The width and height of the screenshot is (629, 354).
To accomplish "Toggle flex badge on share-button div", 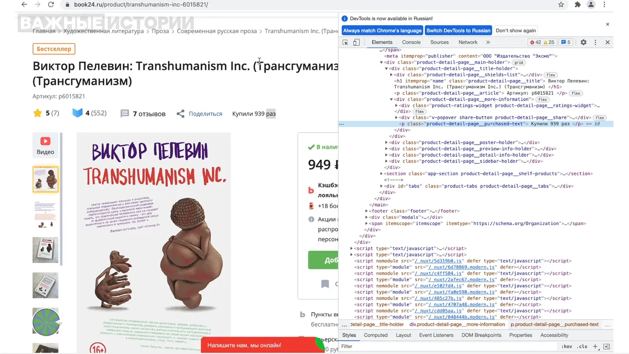I will [600, 118].
